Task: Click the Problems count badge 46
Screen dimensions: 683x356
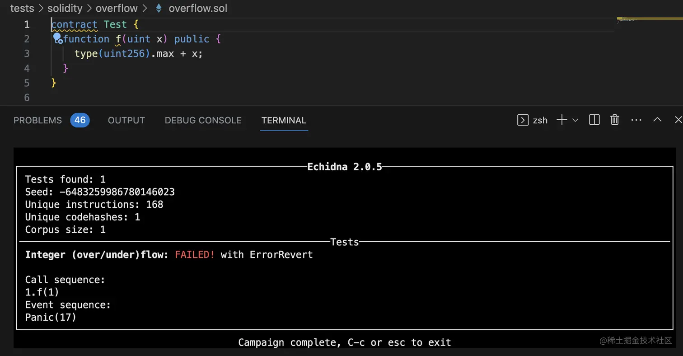Action: click(x=80, y=120)
